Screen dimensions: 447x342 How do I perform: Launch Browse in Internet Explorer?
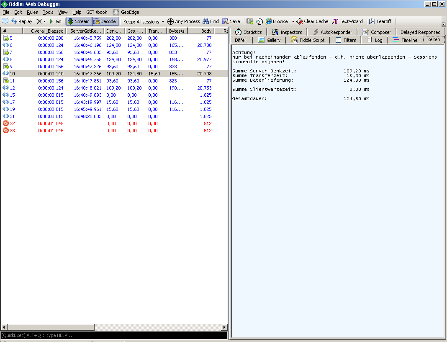(x=277, y=21)
